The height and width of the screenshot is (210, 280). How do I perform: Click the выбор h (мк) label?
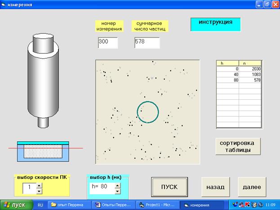coord(106,177)
